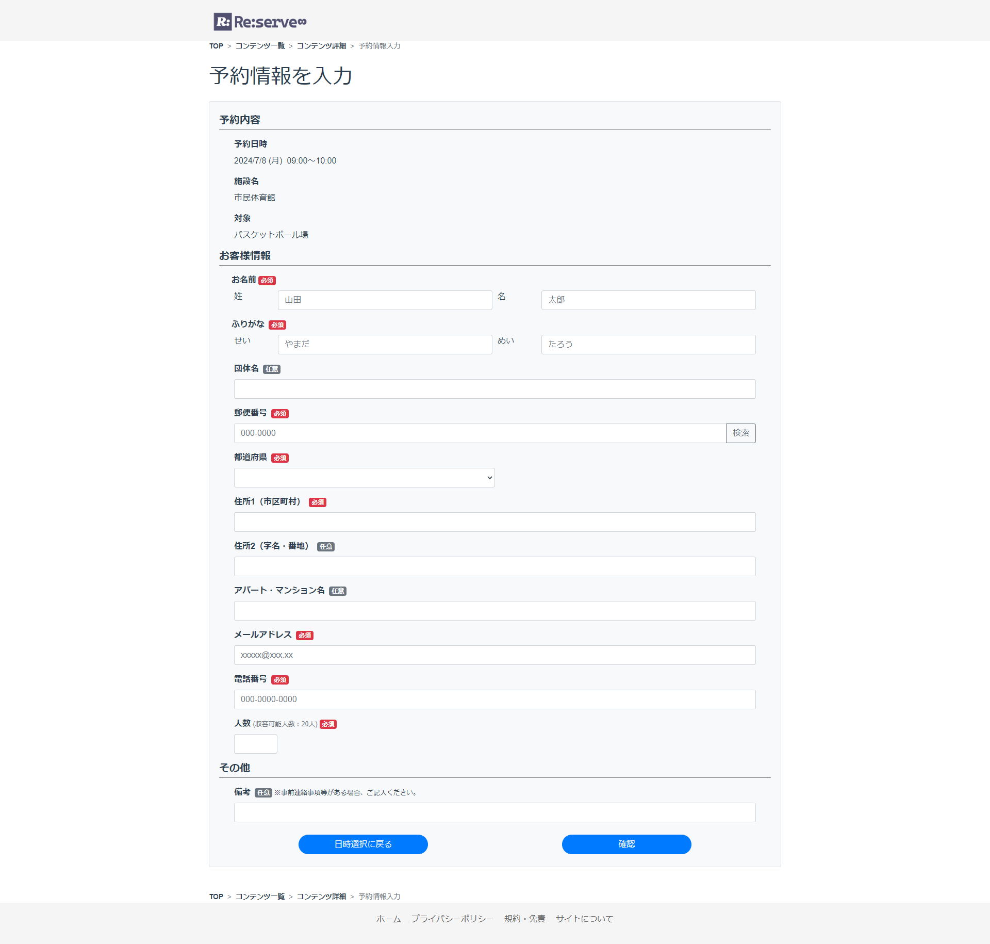The height and width of the screenshot is (944, 990).
Task: Click the 確認 confirm button
Action: tap(626, 844)
